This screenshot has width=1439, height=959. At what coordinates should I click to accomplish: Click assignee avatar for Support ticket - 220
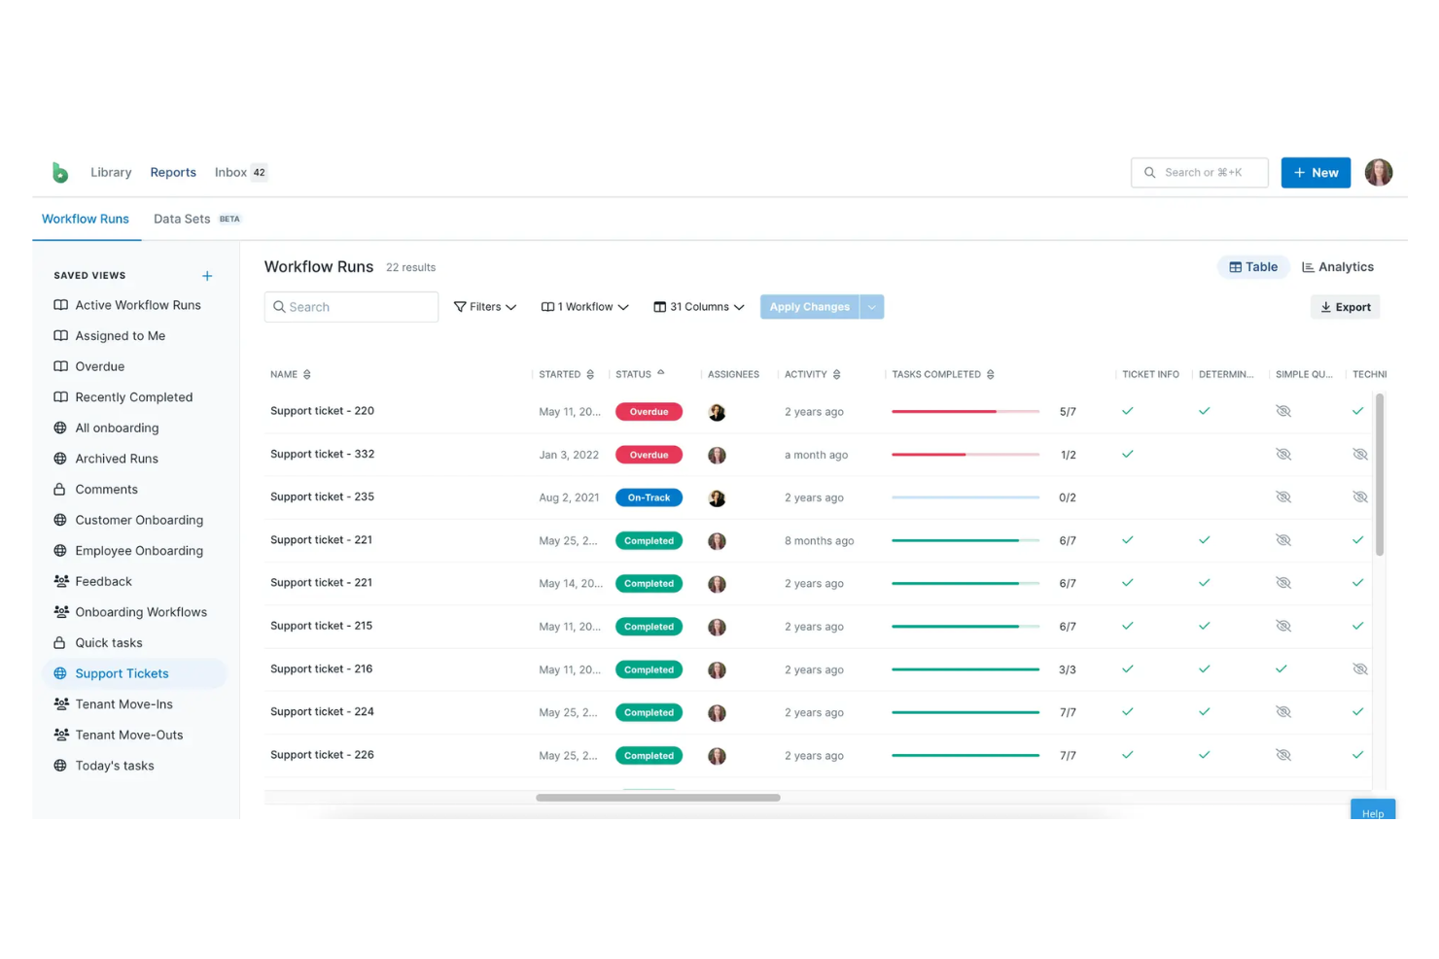(717, 412)
